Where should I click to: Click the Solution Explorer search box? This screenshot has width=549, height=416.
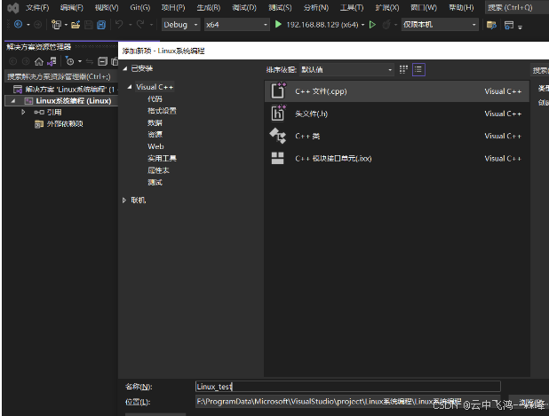tap(61, 76)
